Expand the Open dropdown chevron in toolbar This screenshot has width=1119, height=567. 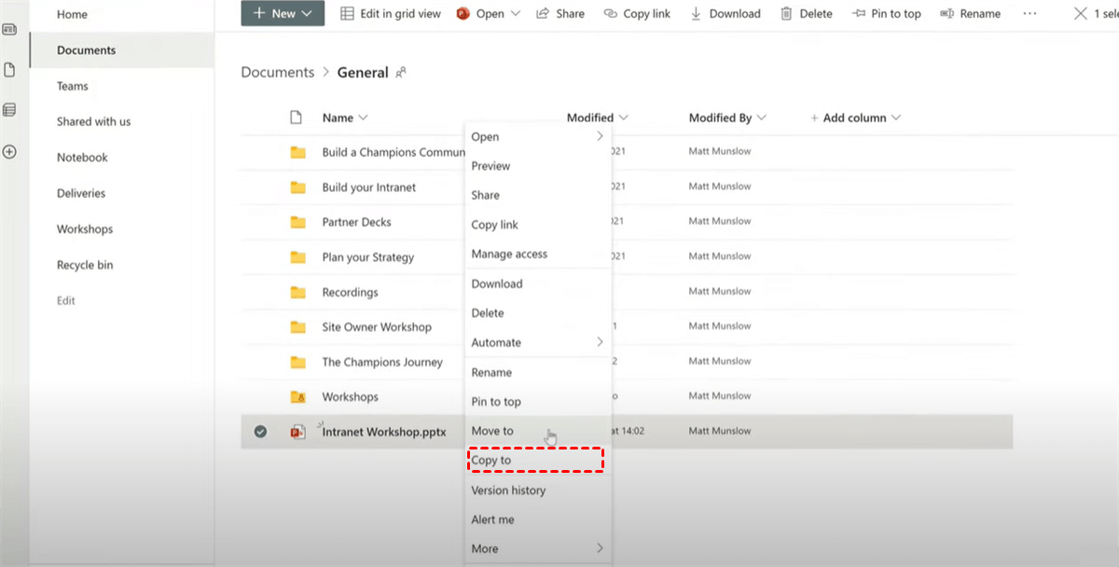click(516, 13)
